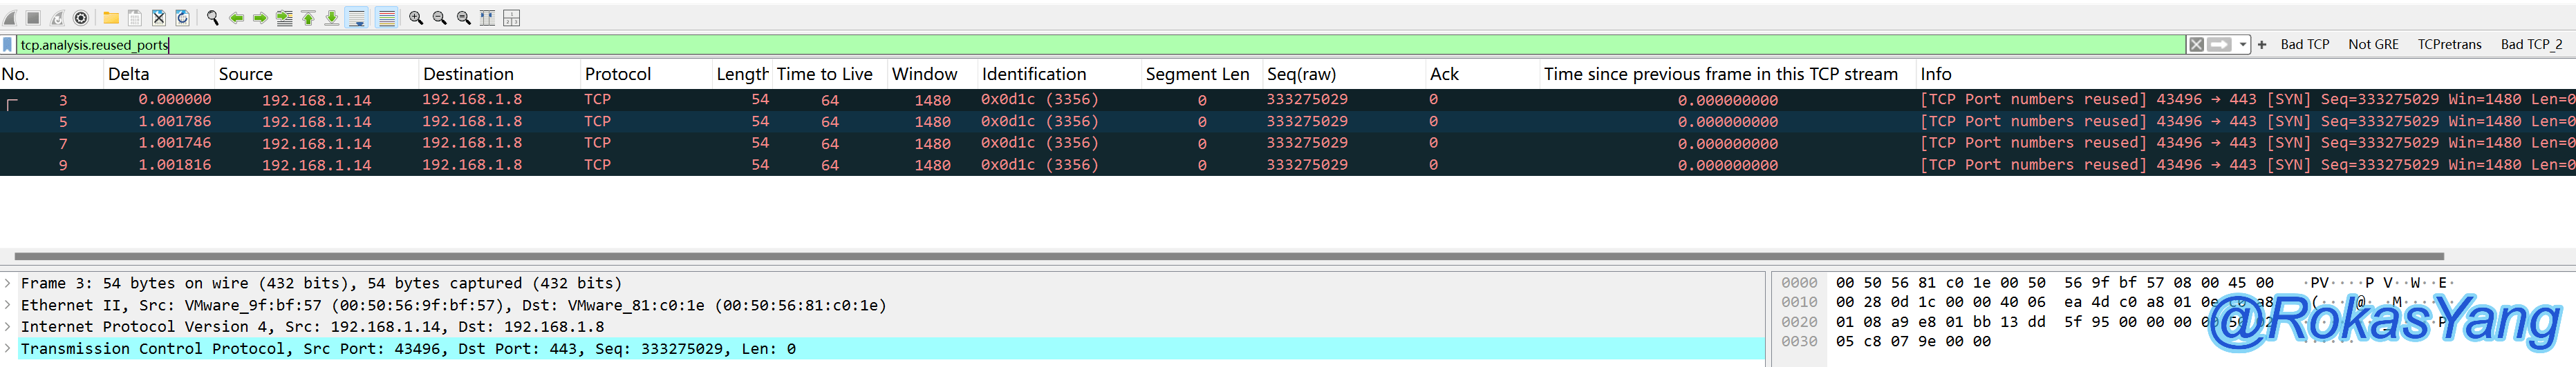Toggle auto-scroll during live capture
This screenshot has width=2576, height=367.
[357, 18]
